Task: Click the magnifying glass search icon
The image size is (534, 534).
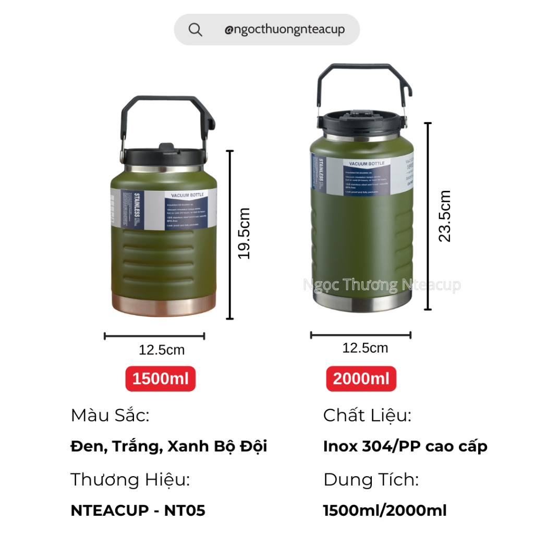Action: [196, 30]
